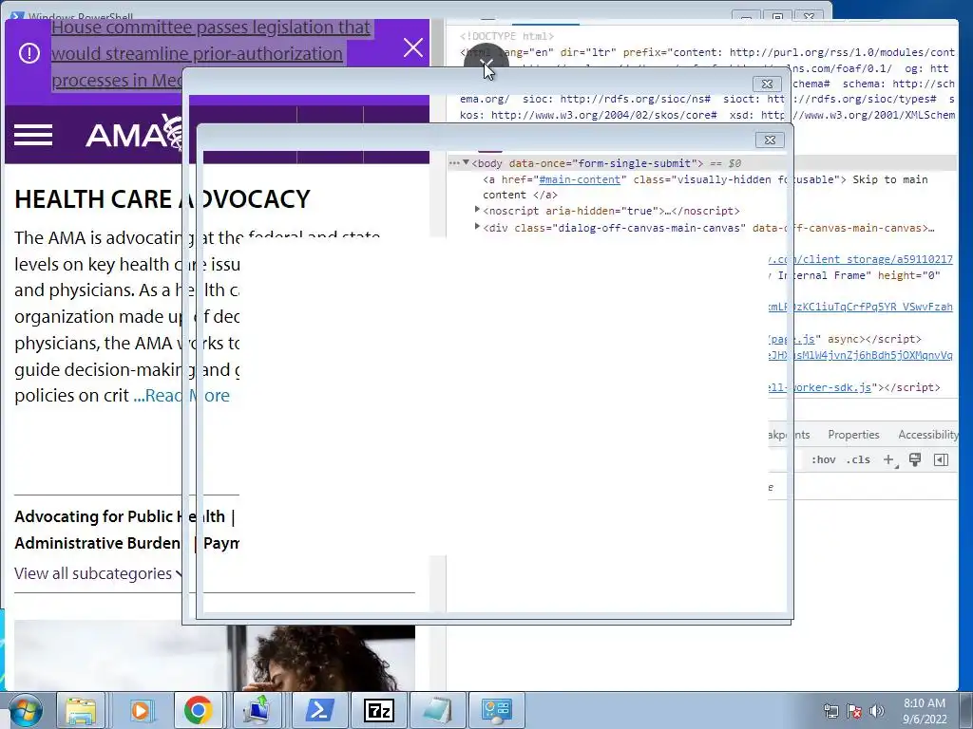Click the exclamation info icon in the alert banner
The width and height of the screenshot is (973, 729).
(x=29, y=53)
